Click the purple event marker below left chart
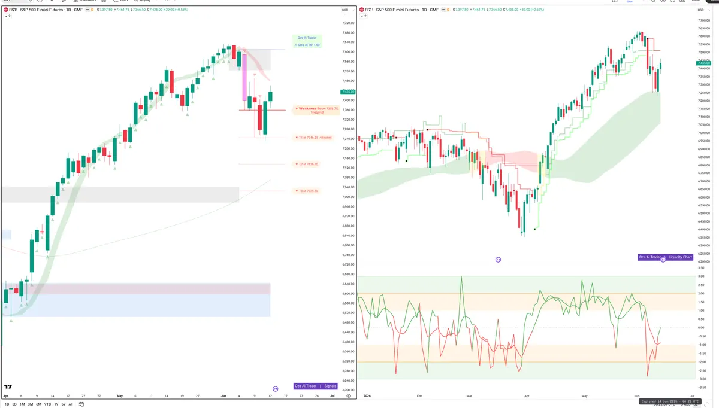The image size is (719, 408). click(276, 389)
